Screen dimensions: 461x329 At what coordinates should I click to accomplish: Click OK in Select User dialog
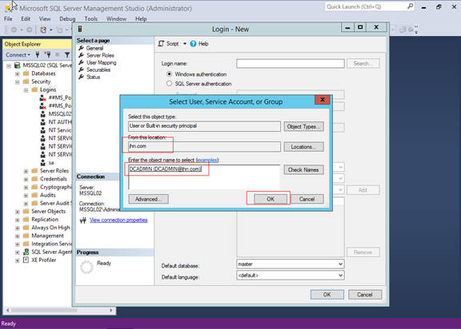[x=271, y=199]
